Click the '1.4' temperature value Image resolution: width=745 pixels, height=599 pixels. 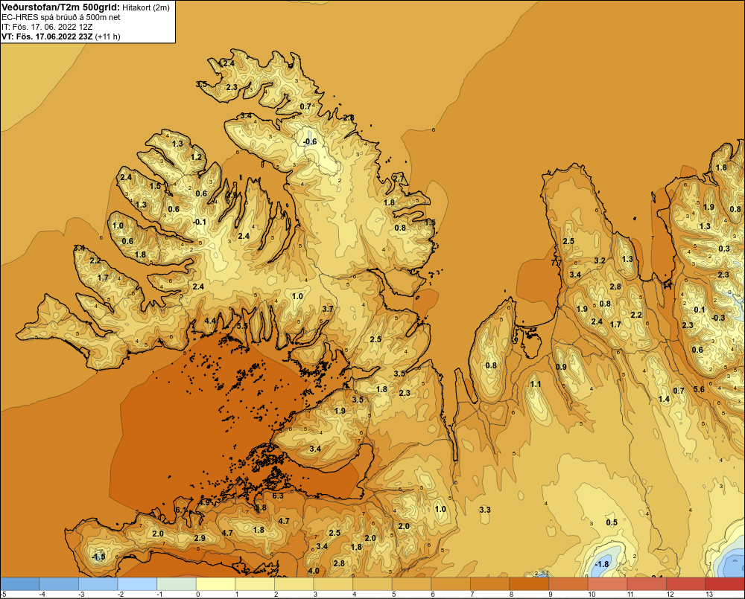click(x=664, y=399)
